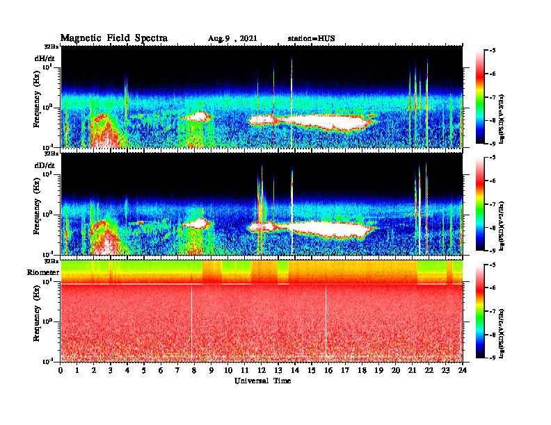
Task: Click hour 22 on the Universal Time axis
Action: (429, 370)
